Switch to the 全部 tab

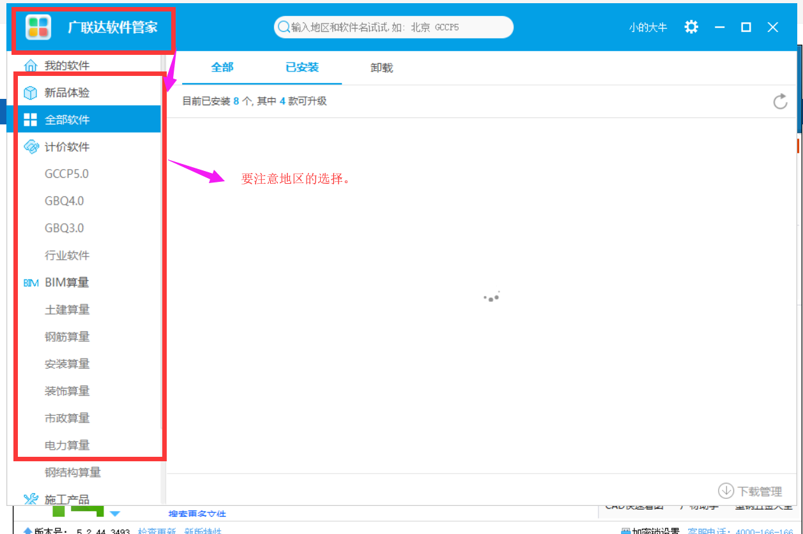pos(222,68)
